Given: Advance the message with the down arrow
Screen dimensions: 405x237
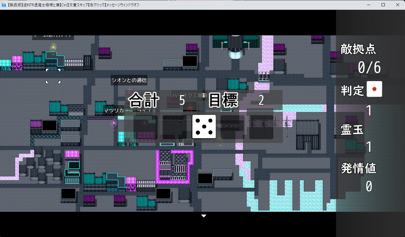Looking at the screenshot, I should (204, 216).
